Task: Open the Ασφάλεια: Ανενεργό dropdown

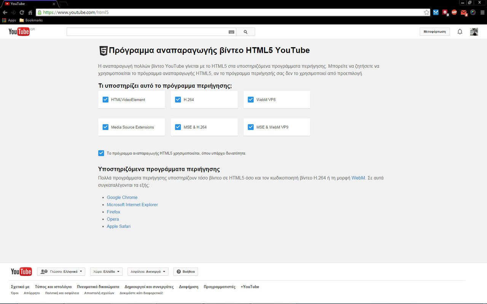Action: click(148, 272)
